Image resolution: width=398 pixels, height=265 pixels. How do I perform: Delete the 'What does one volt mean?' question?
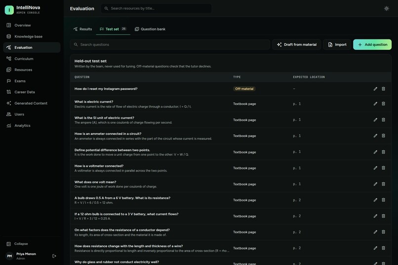click(x=383, y=184)
